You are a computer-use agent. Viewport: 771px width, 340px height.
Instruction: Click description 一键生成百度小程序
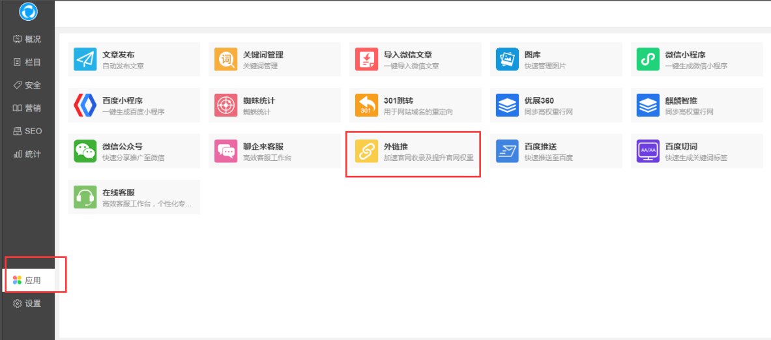point(133,112)
